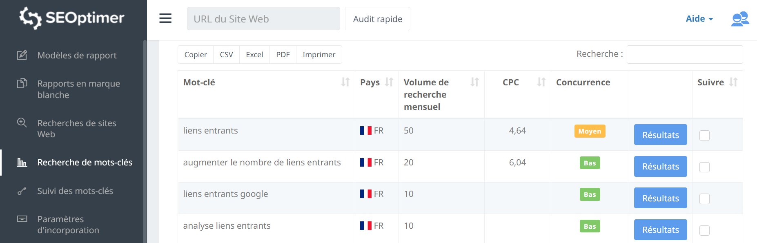This screenshot has width=757, height=243.
Task: Enable tracking for analyse liens entrants
Action: coord(704,230)
